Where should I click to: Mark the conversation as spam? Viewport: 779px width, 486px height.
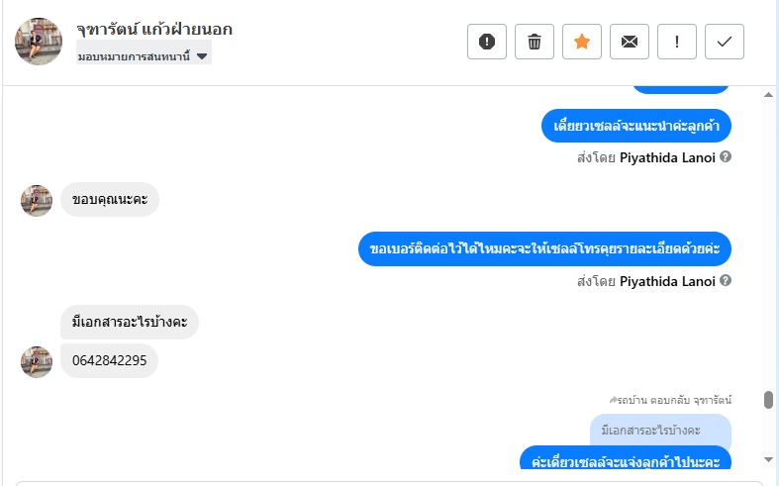486,42
